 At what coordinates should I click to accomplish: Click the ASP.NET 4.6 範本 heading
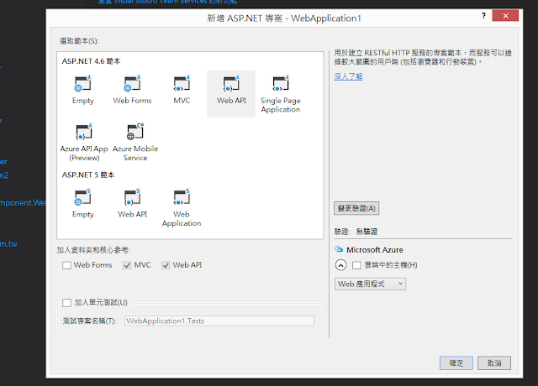[91, 61]
